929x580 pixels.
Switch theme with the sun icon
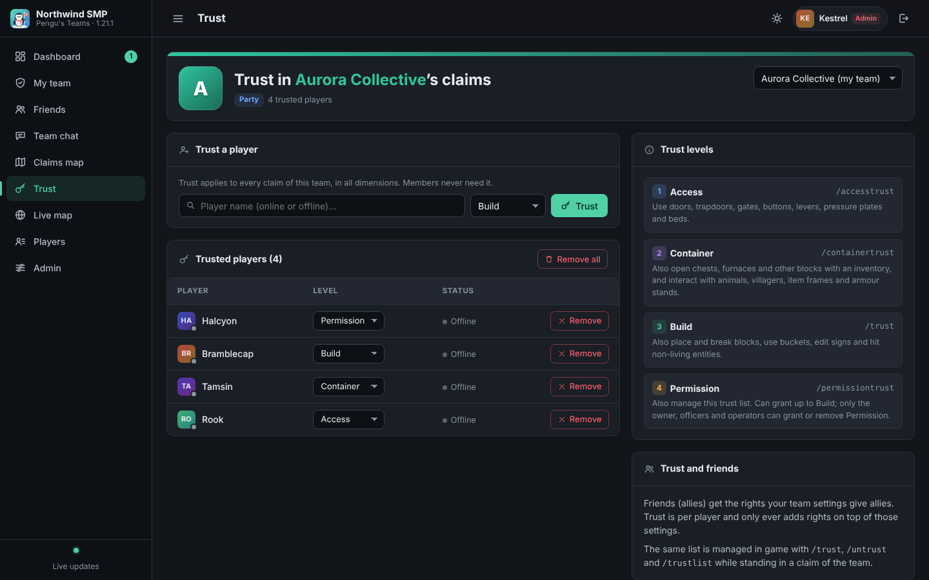777,19
